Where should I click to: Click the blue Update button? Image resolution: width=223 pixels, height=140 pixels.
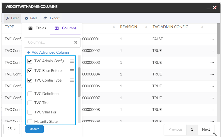point(35,129)
